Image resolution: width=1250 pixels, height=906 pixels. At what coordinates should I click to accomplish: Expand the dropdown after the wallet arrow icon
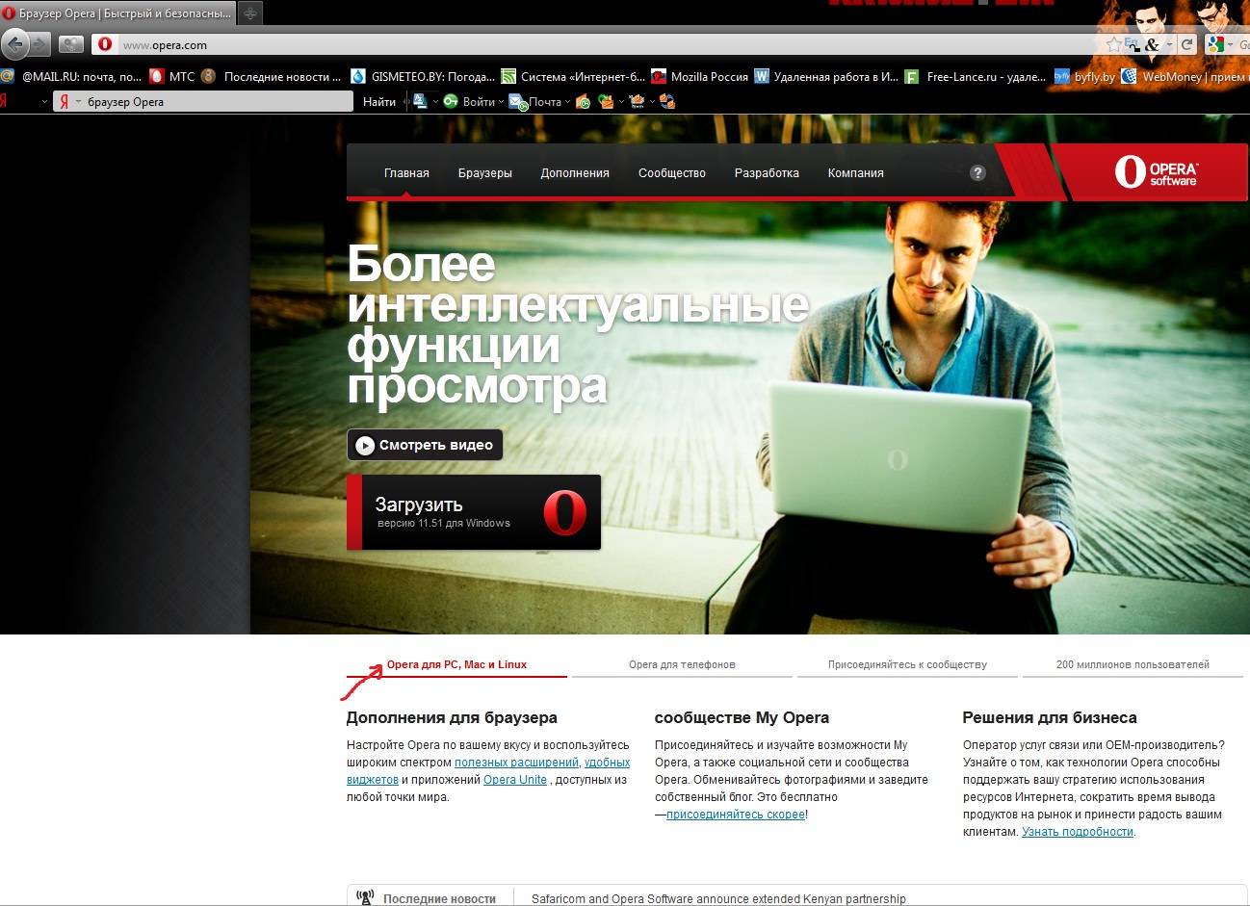[621, 101]
